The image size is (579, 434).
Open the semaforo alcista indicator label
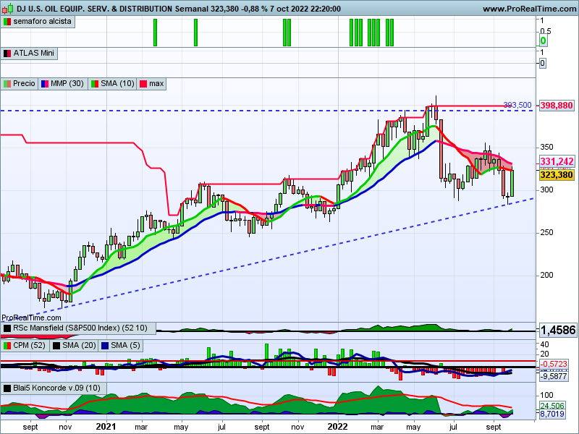point(42,22)
